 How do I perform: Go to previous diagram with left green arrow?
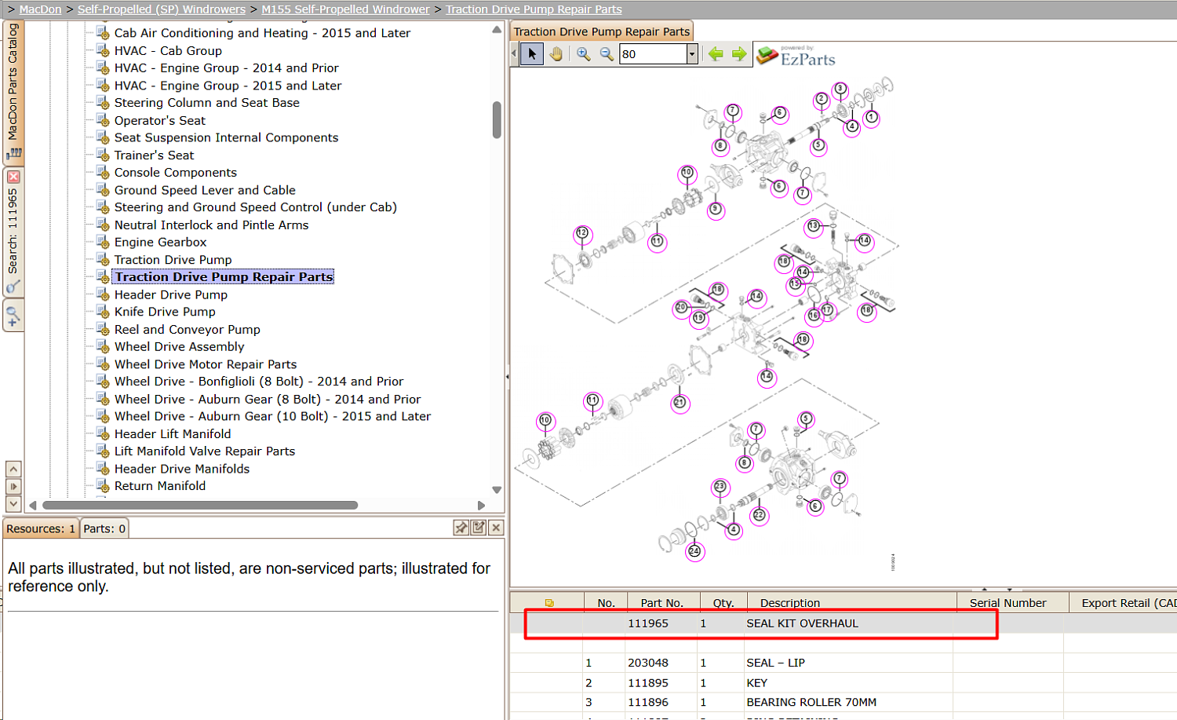coord(716,54)
